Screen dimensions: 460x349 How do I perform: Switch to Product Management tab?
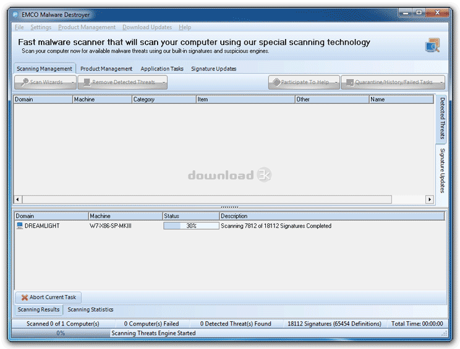click(106, 69)
